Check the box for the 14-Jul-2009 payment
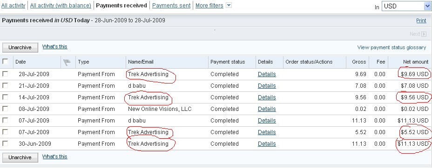 click(x=5, y=97)
